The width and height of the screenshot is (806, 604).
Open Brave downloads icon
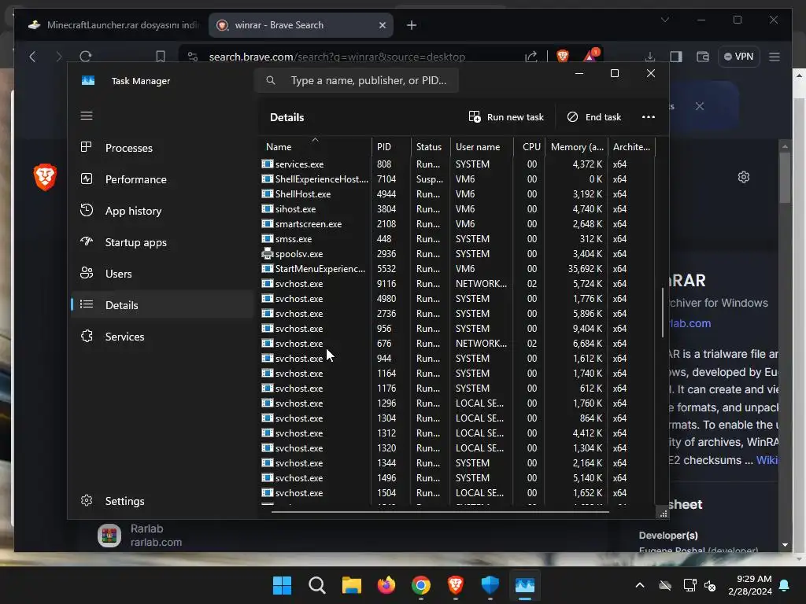[649, 57]
